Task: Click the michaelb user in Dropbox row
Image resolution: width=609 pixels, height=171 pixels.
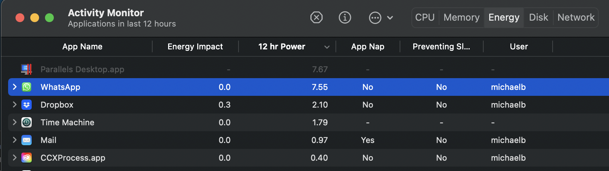Action: point(508,105)
